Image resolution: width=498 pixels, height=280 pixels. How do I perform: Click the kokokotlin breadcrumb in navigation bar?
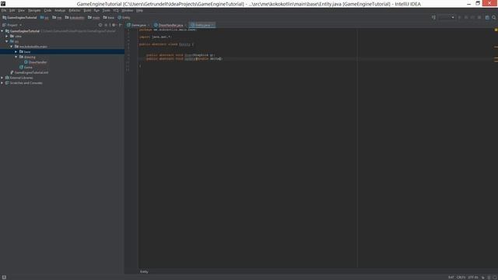point(75,17)
